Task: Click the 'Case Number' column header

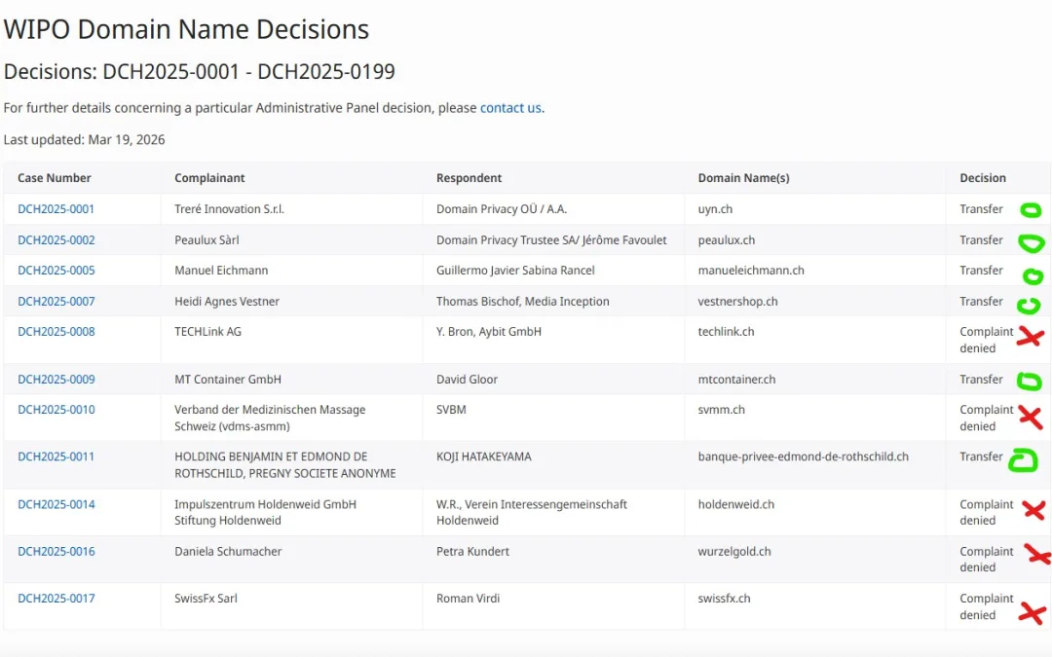Action: 55,178
